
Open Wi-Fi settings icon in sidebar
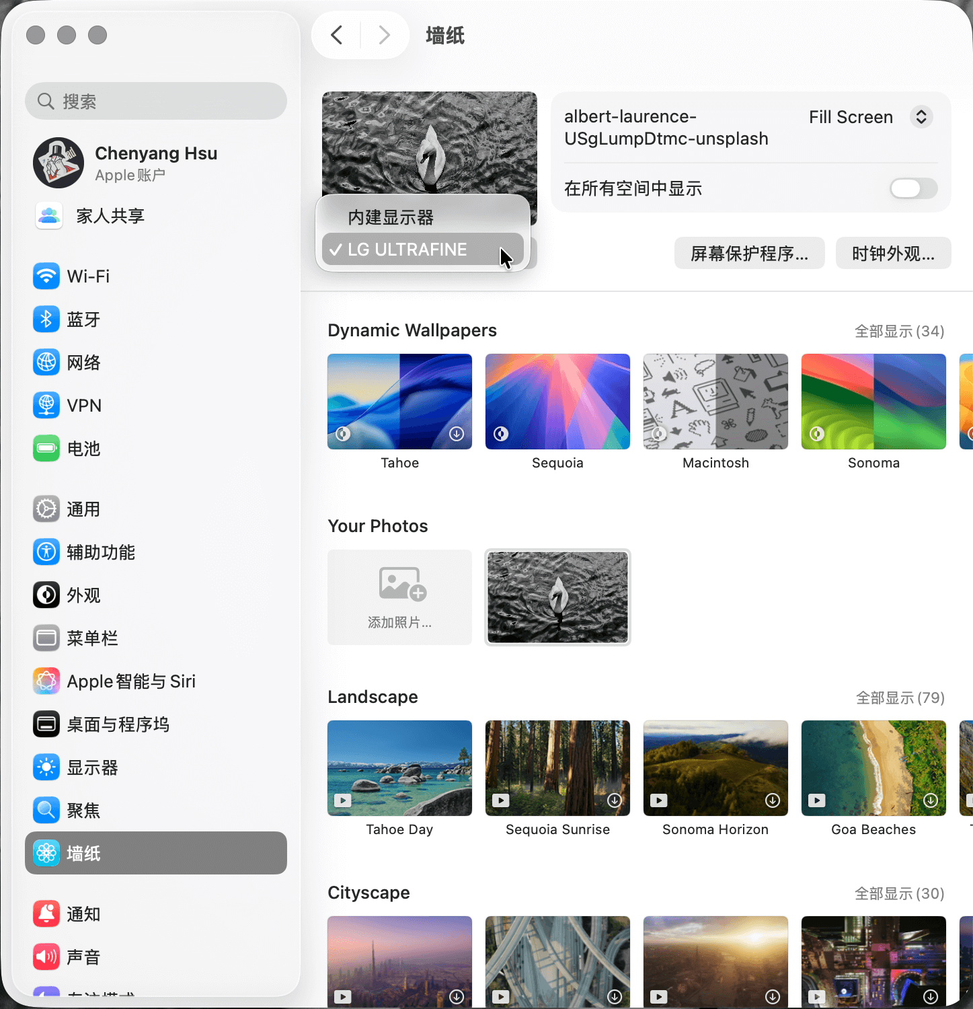coord(46,276)
